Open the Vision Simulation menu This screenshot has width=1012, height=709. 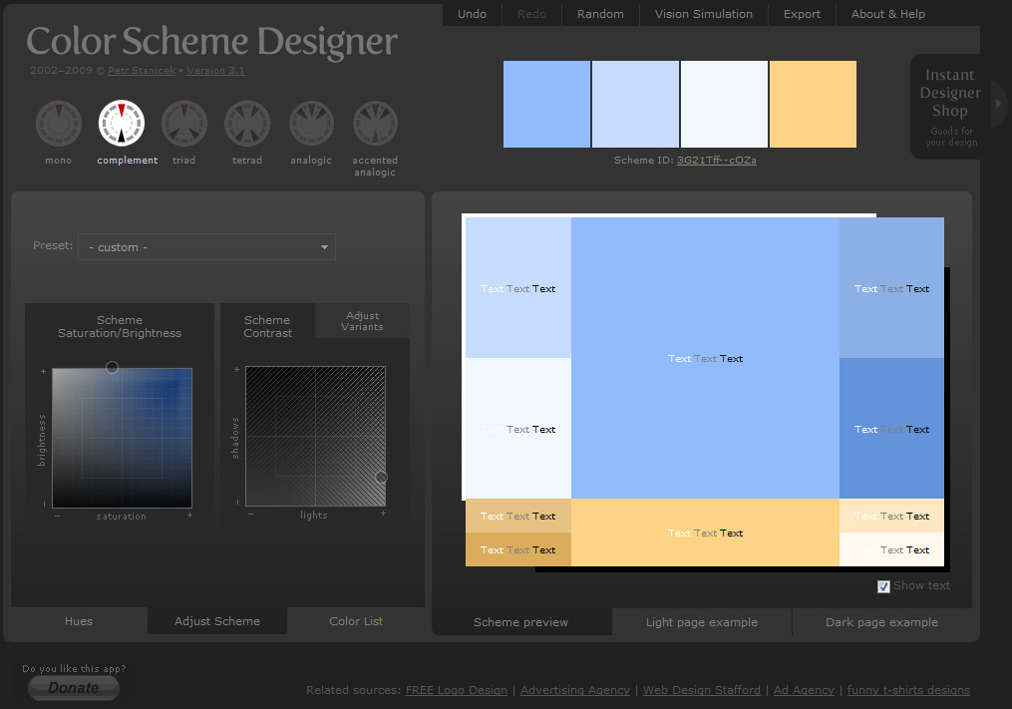coord(703,14)
